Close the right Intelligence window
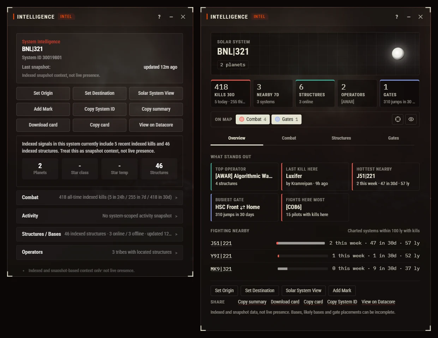This screenshot has width=438, height=338. [420, 17]
